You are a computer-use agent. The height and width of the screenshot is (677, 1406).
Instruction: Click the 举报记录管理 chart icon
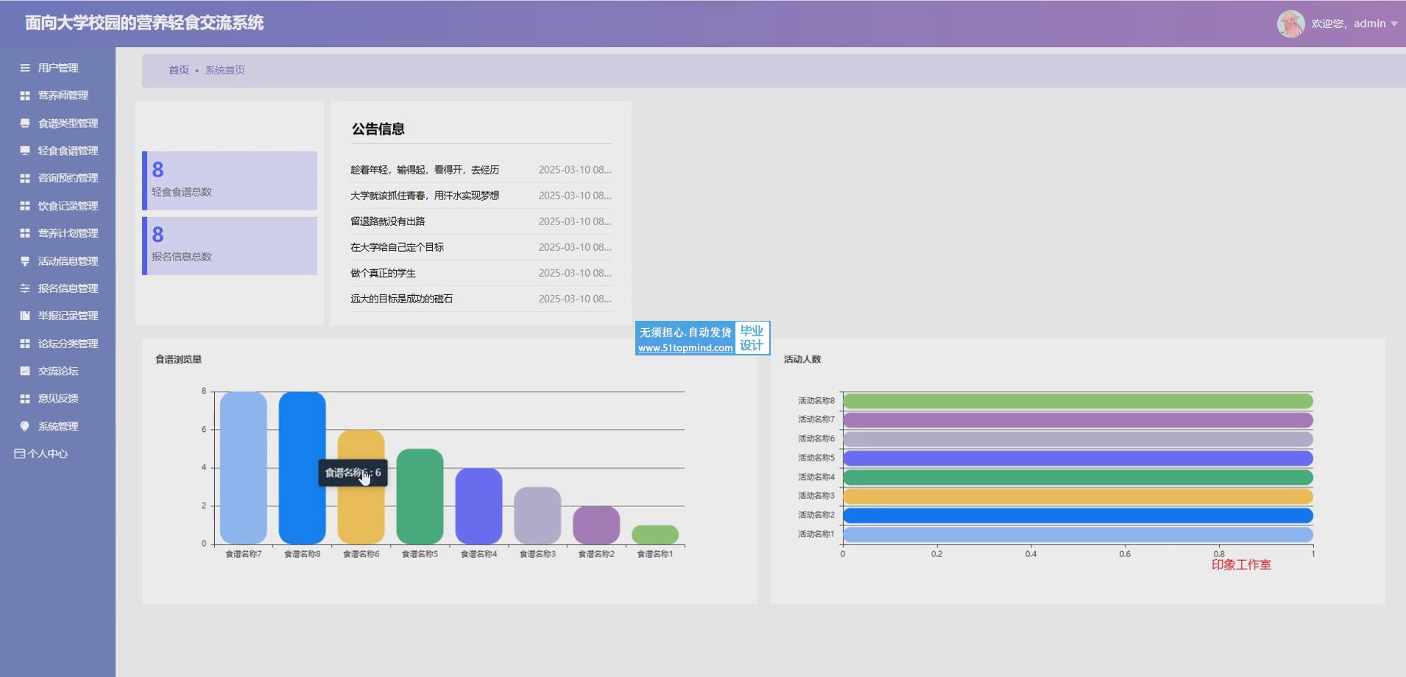pyautogui.click(x=25, y=316)
